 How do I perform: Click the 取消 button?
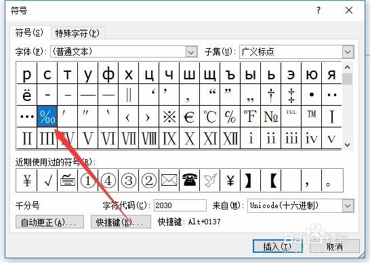(x=335, y=247)
